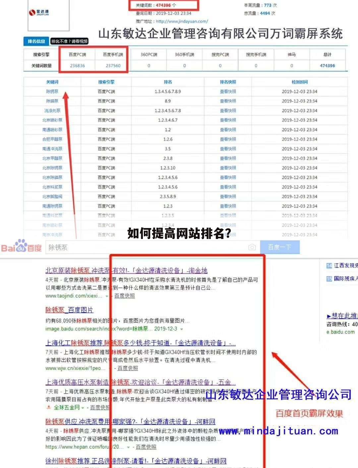Open dropdown arrow next to www.hepan.com snapshot
The image size is (358, 468).
point(128,446)
